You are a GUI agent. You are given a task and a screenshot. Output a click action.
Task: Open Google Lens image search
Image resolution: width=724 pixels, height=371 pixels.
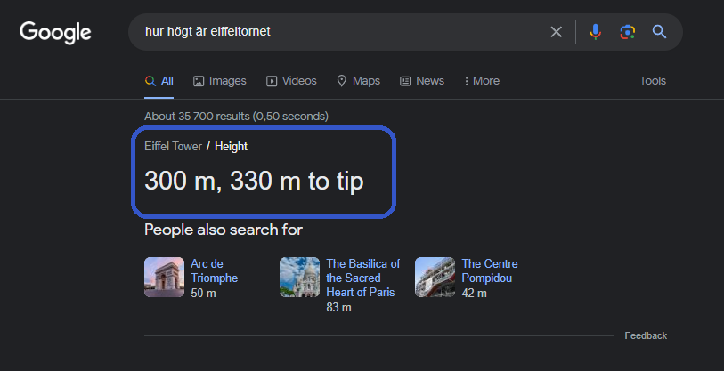pos(627,32)
